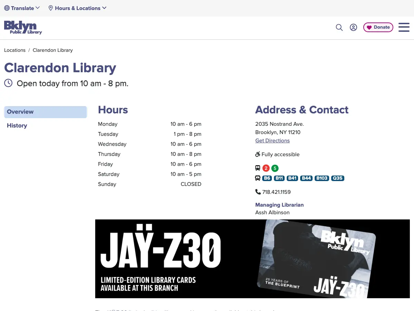Click the address 2035 Nostrand Ave.
Screen dimensions: 414x311
coord(279,124)
